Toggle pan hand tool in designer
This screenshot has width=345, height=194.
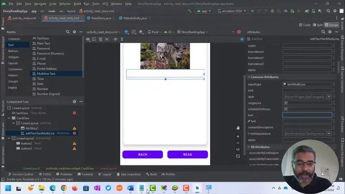238,128
